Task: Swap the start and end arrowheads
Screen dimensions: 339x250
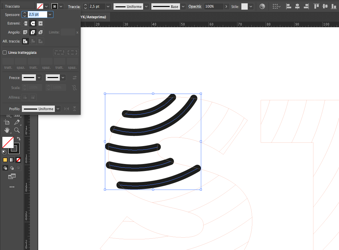Action: [x=75, y=77]
